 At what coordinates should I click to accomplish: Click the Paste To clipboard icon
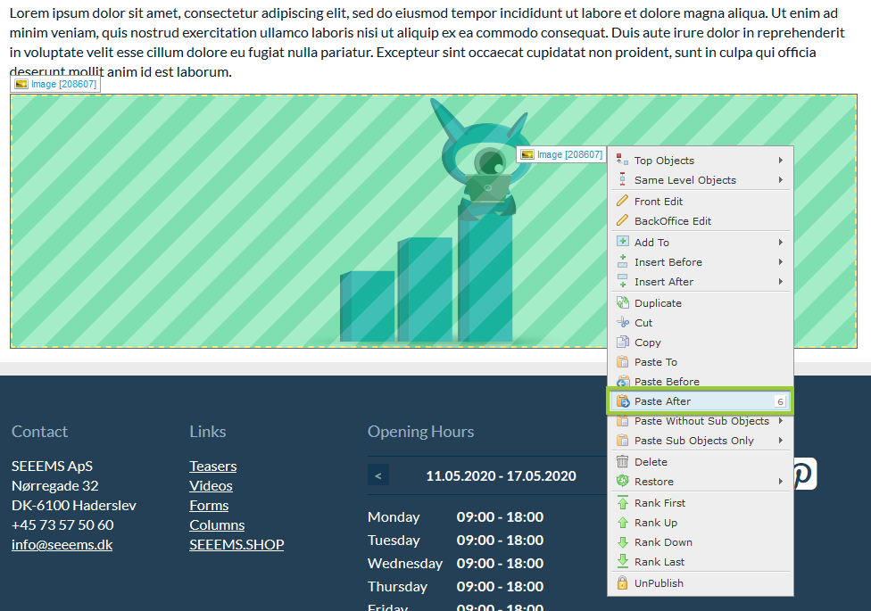(622, 361)
